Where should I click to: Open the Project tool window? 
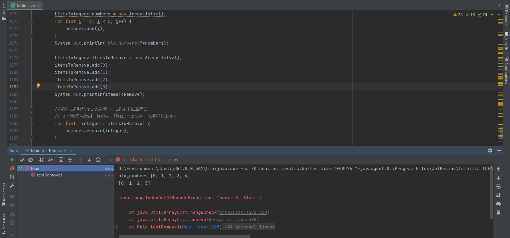click(x=4, y=12)
